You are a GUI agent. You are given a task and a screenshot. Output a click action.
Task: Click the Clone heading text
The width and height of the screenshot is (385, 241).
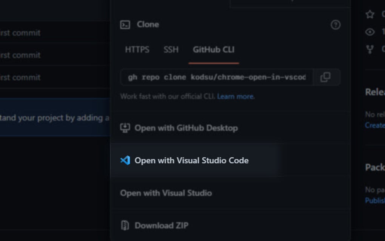(x=148, y=25)
